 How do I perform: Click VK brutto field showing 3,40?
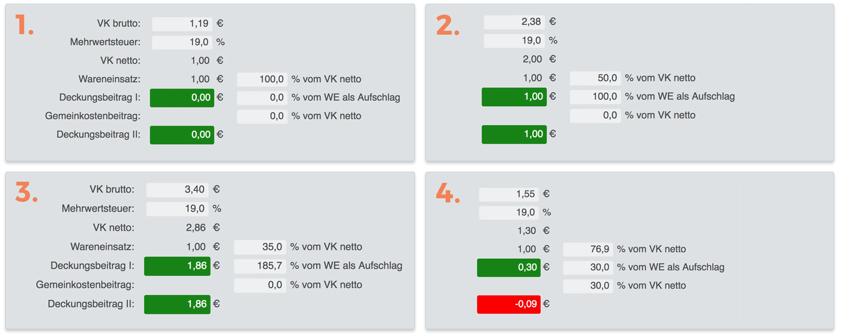point(177,190)
